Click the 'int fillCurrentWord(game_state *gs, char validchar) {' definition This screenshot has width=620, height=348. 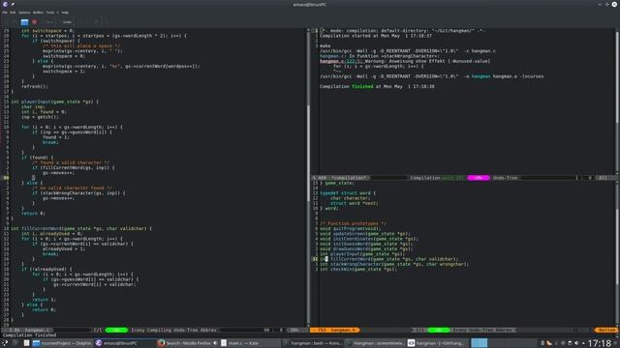(81, 228)
